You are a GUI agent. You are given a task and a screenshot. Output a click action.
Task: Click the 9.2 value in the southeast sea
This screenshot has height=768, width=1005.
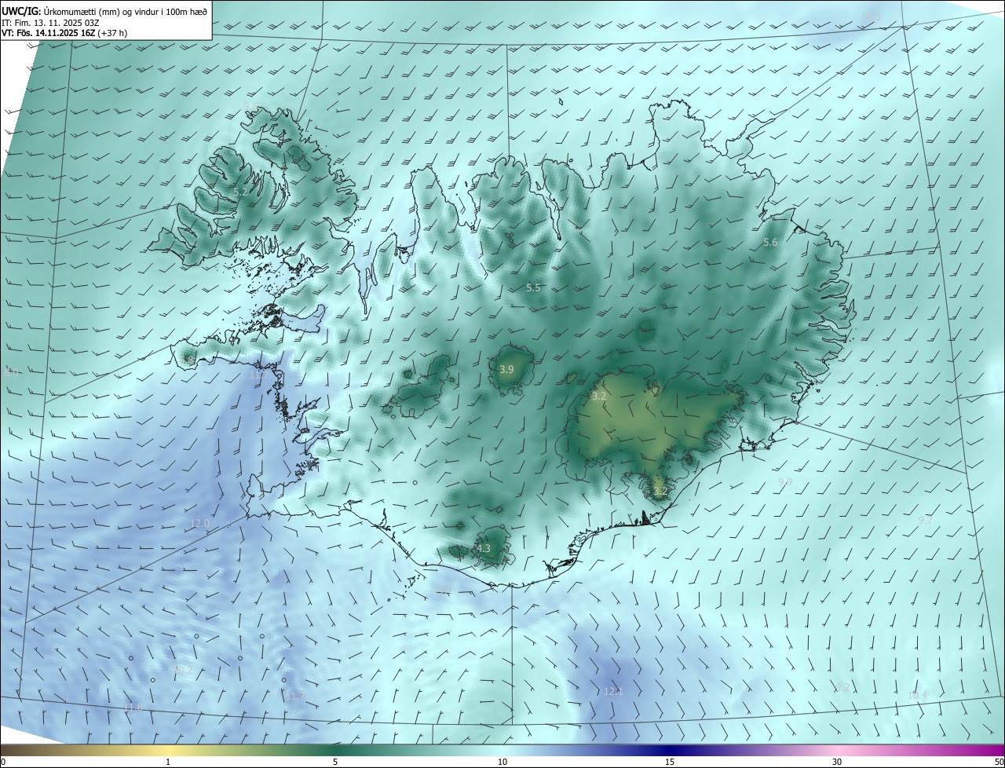(842, 688)
